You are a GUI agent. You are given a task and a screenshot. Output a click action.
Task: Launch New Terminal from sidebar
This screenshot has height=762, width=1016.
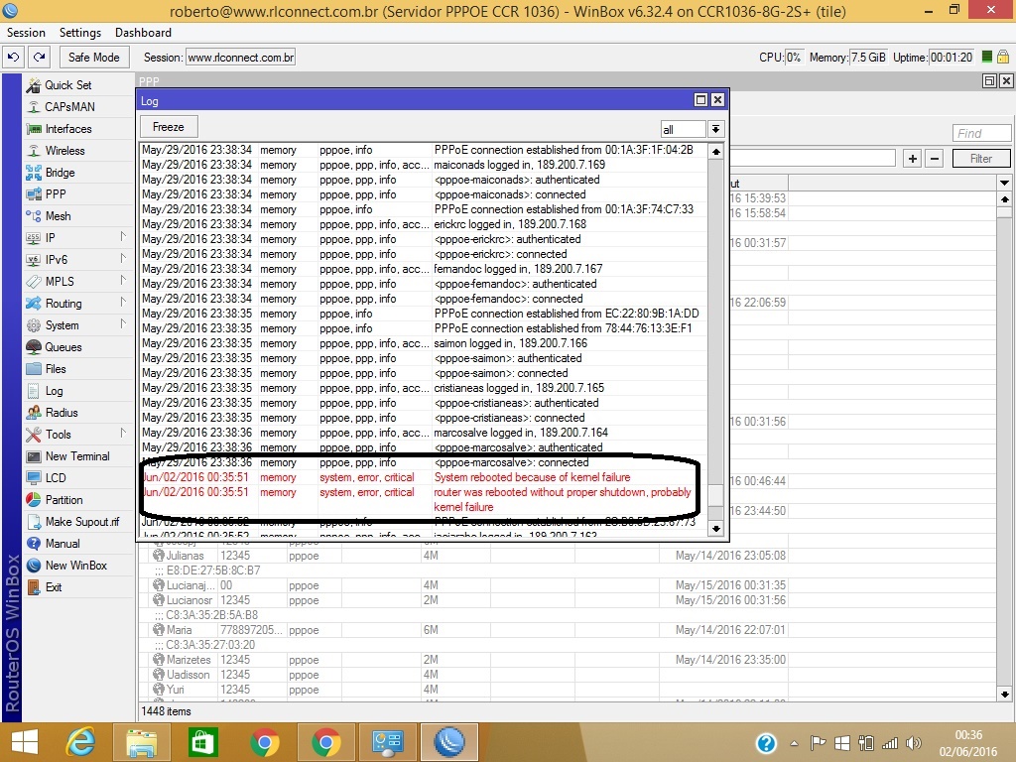pos(76,456)
